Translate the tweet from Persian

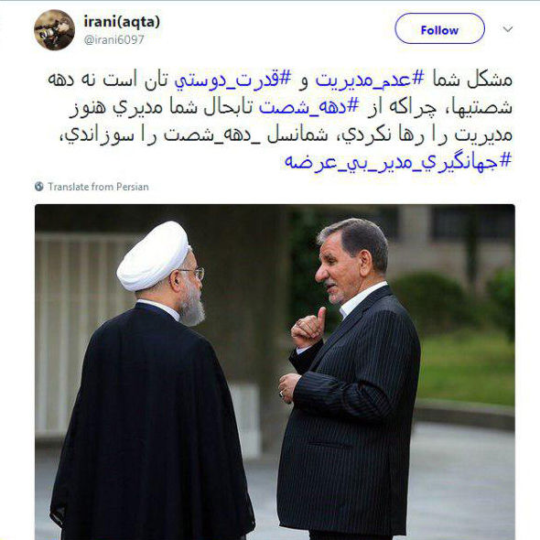coord(98,187)
